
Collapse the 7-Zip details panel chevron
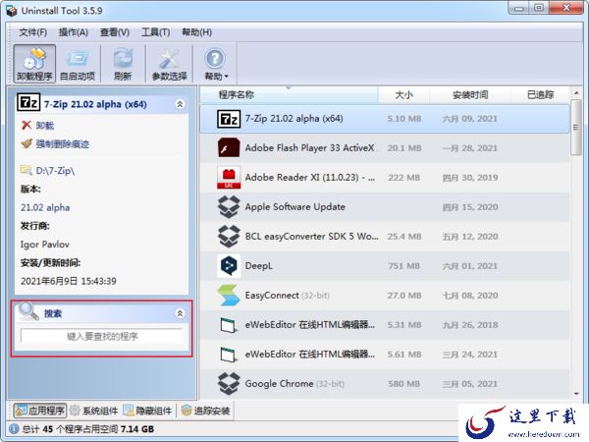point(180,104)
